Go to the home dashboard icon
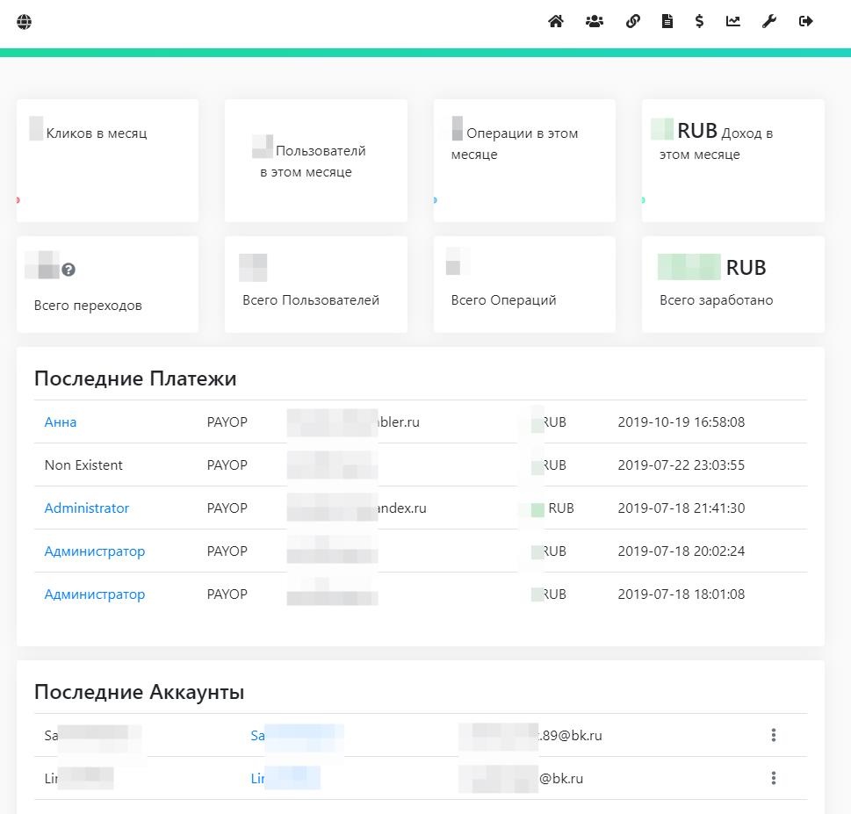Image resolution: width=851 pixels, height=814 pixels. point(556,21)
